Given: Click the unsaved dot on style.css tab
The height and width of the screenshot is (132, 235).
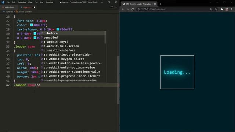Looking at the screenshot, I should coord(35,7).
